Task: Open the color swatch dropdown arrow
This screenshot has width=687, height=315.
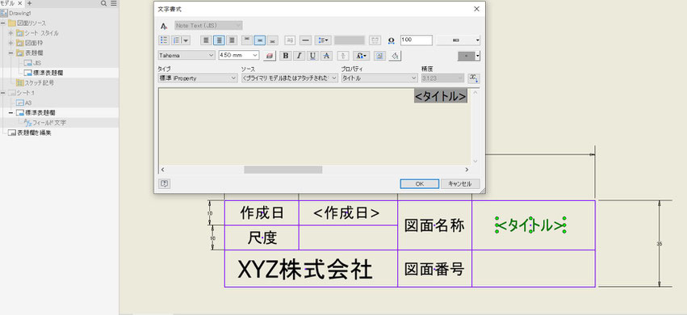Action: 478,56
